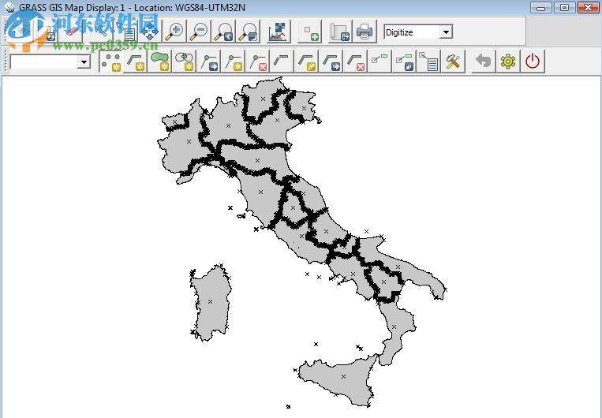
Task: Select the Move vertex tool
Action: (209, 62)
